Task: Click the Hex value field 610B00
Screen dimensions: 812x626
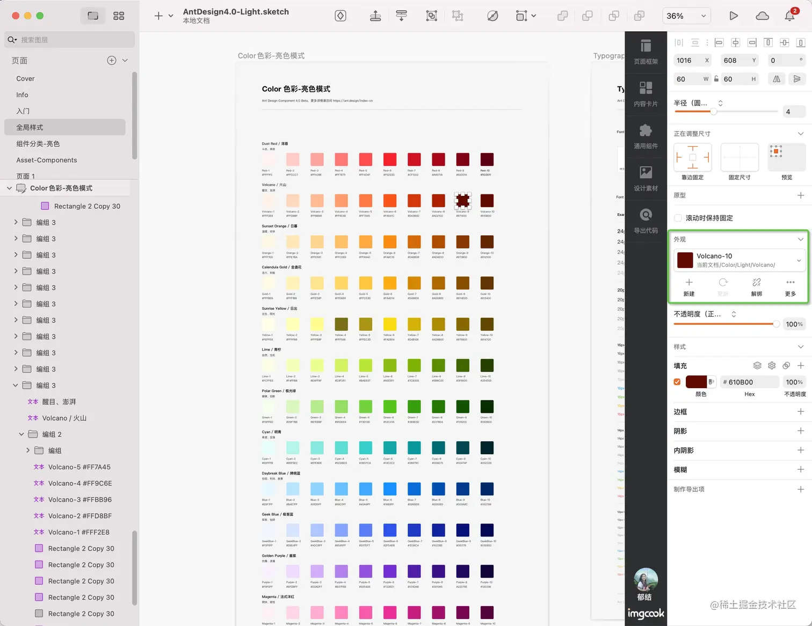Action: [x=749, y=382]
